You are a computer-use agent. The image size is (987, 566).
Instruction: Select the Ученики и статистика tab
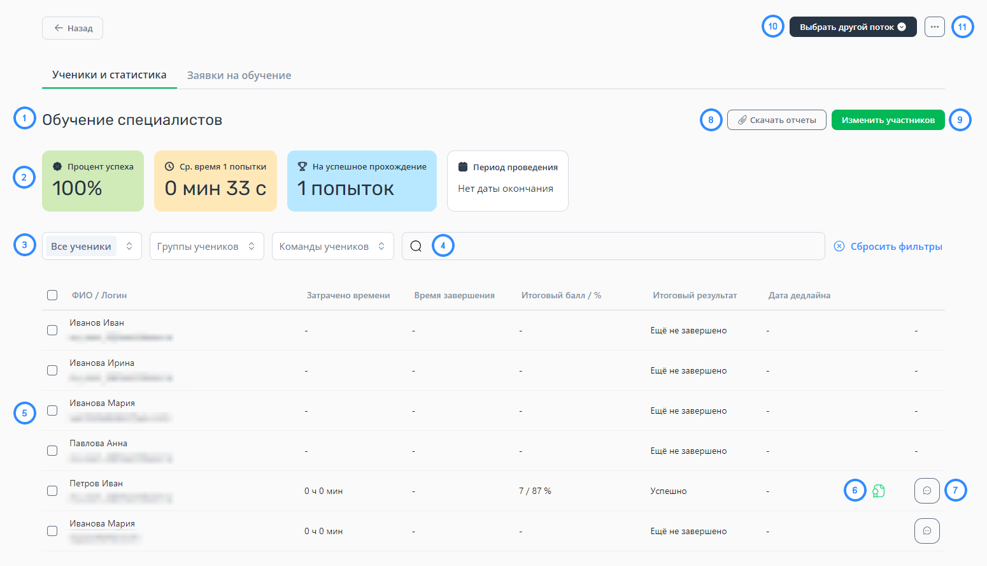click(109, 75)
